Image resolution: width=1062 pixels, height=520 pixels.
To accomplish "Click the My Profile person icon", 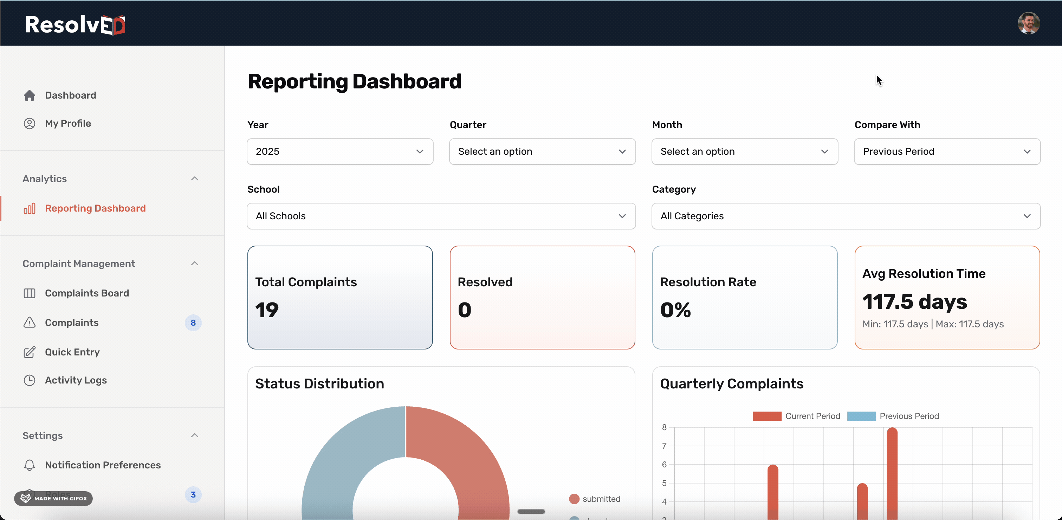I will pyautogui.click(x=29, y=124).
